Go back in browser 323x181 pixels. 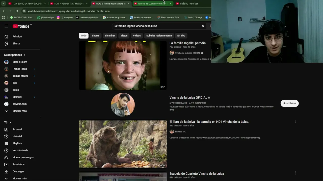point(4,11)
